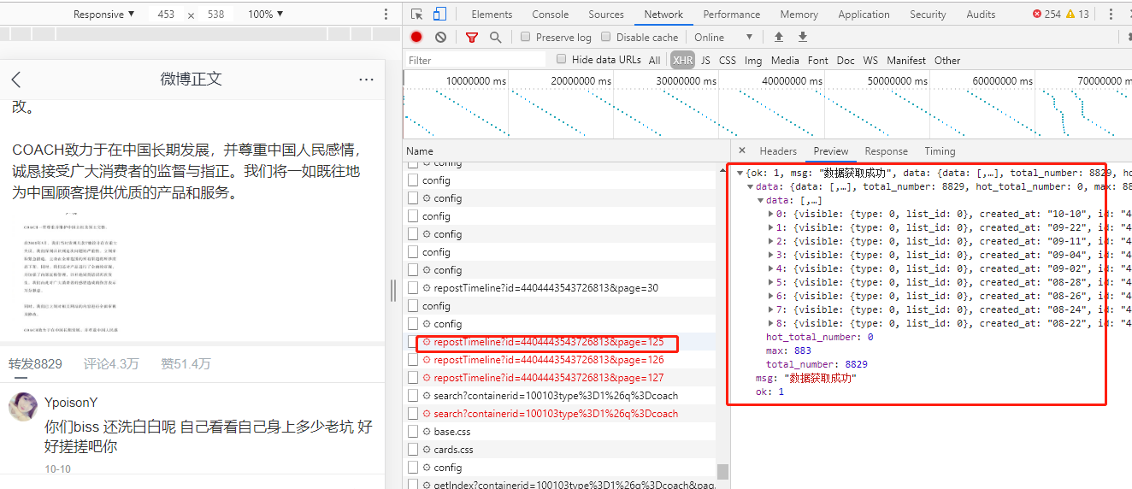Check Hide data URLs option
The width and height of the screenshot is (1132, 489).
pos(562,59)
